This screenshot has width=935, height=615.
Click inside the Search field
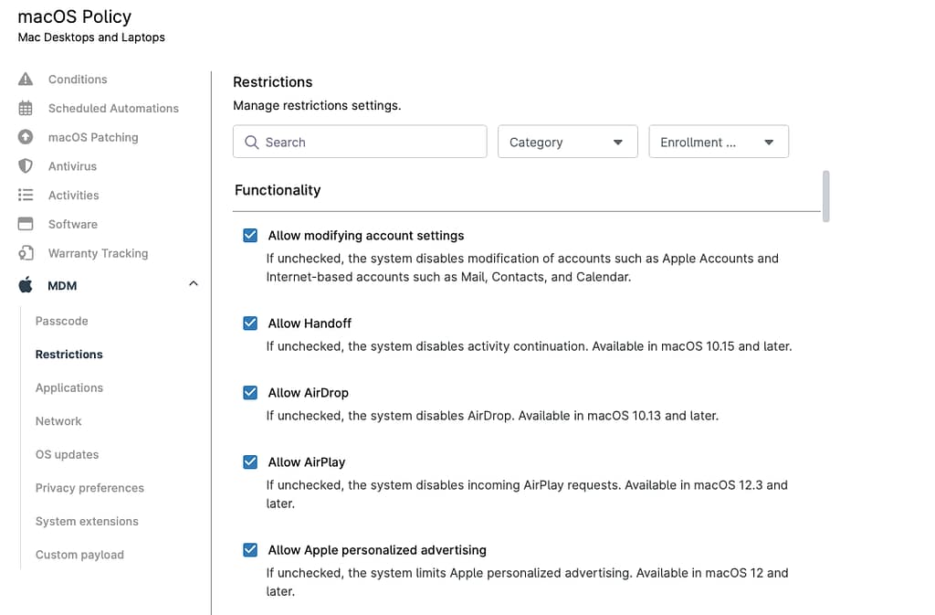(x=359, y=142)
